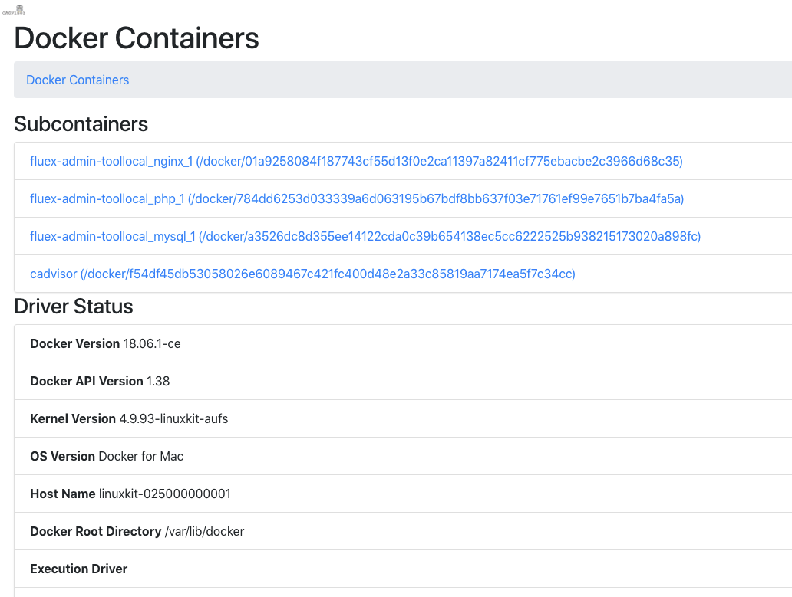Open the fluex-admin-toollocal_php_1 subcontainer
The height and width of the screenshot is (597, 792).
pos(357,198)
